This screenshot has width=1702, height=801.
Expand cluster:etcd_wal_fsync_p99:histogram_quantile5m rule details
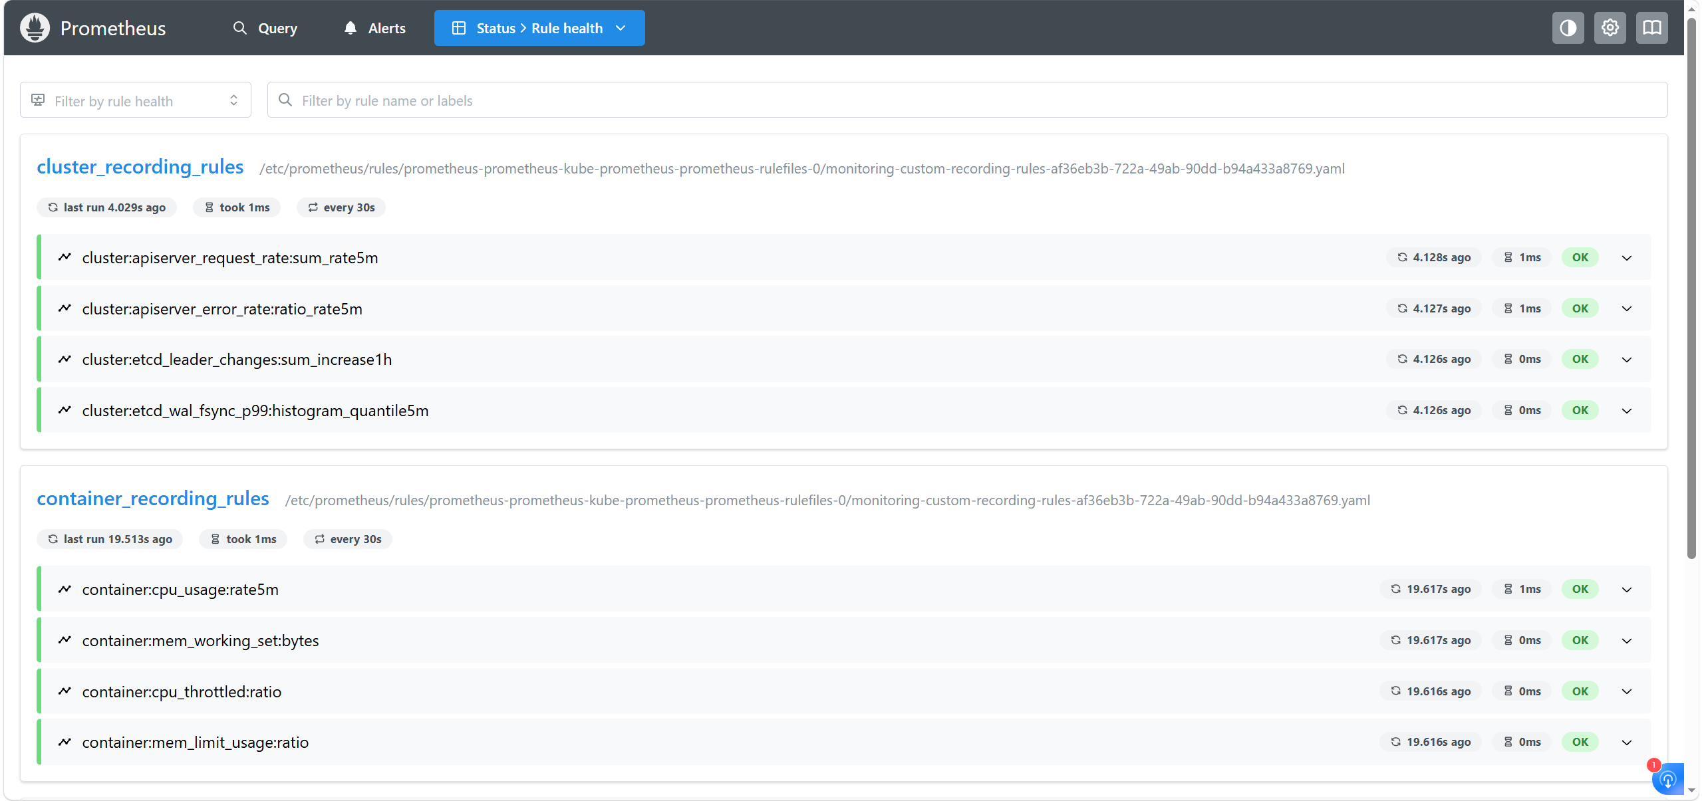pos(1627,410)
